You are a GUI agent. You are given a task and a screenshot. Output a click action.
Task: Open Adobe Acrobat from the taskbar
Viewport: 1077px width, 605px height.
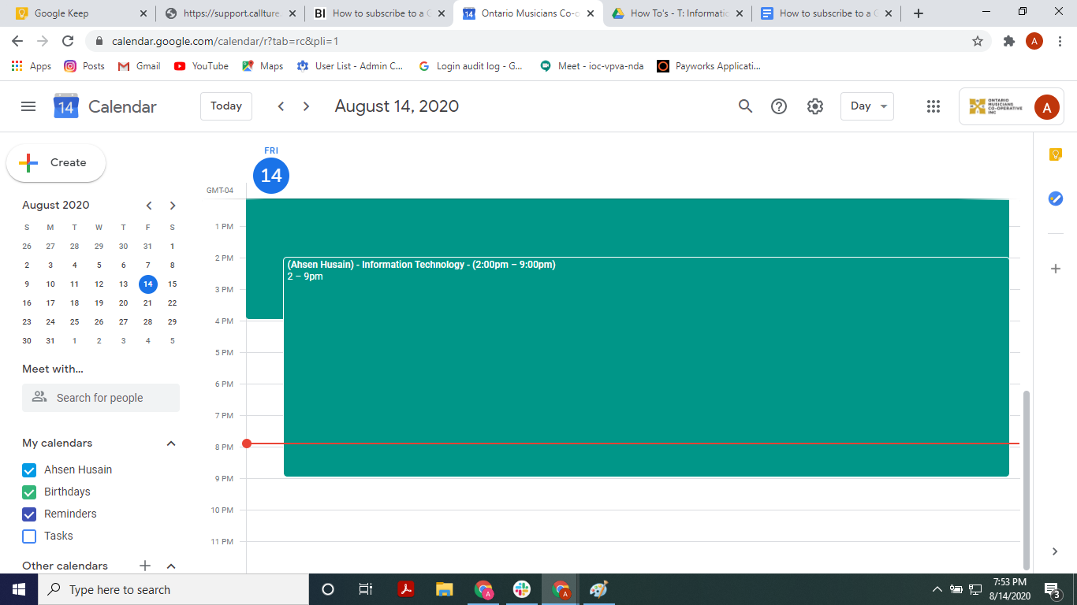(406, 589)
